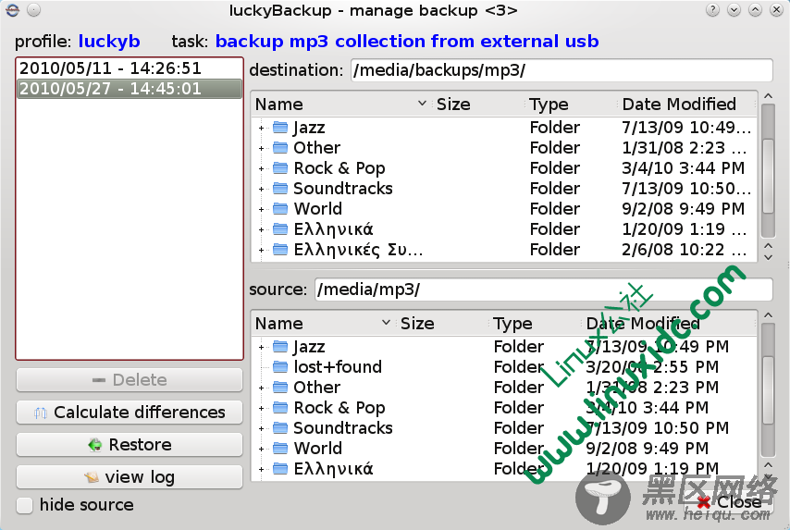Expand the Ελληνικά folder in destination tree
Screen dimensions: 790x530
tap(261, 229)
